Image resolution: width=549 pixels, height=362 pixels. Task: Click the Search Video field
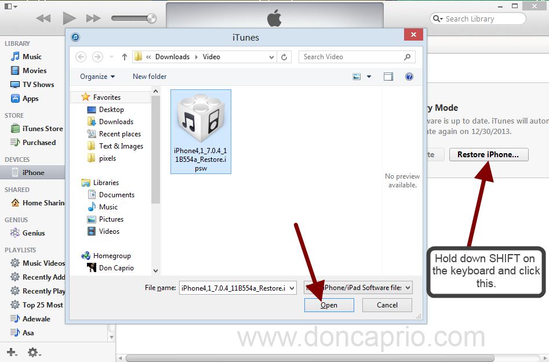point(357,57)
